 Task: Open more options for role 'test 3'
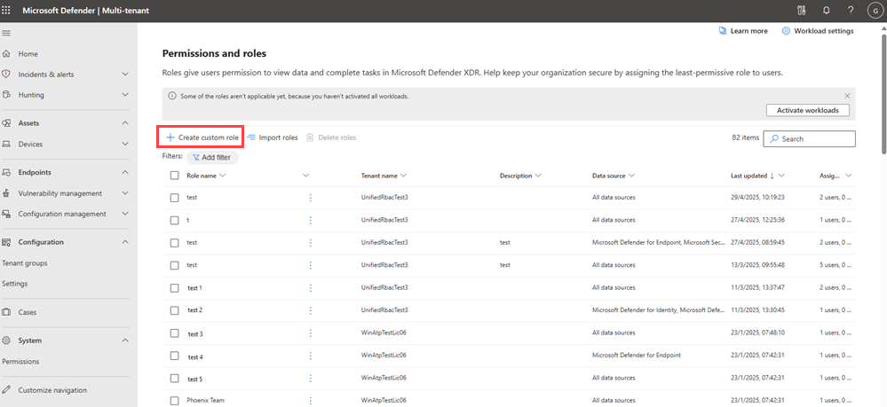pos(310,333)
